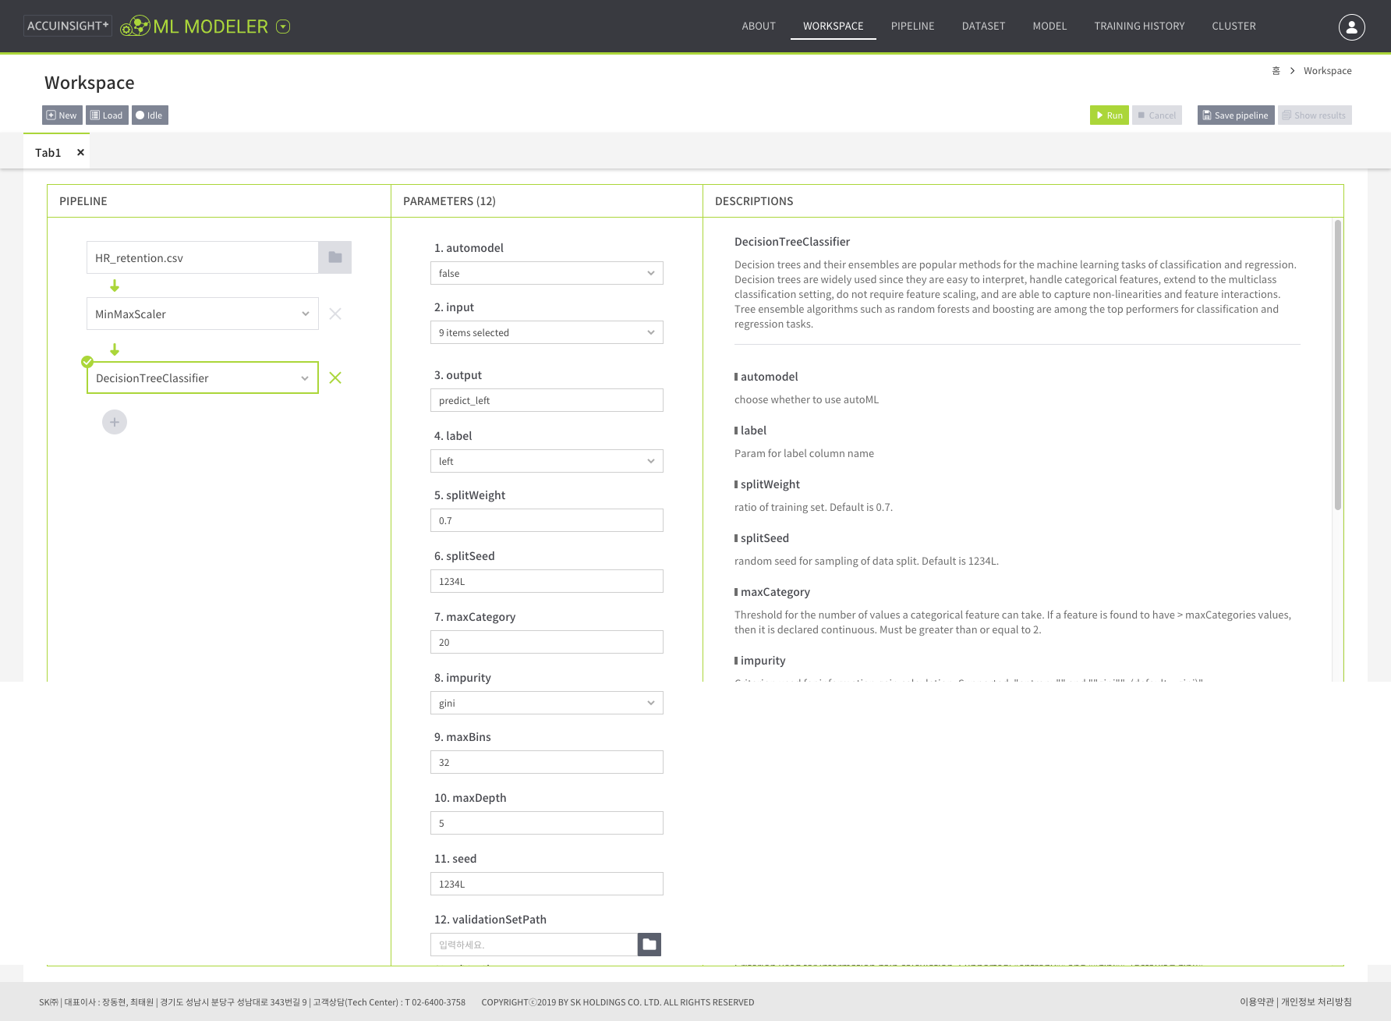Browse for validationSetPath folder
Screen dimensions: 1391x1021
pyautogui.click(x=649, y=945)
